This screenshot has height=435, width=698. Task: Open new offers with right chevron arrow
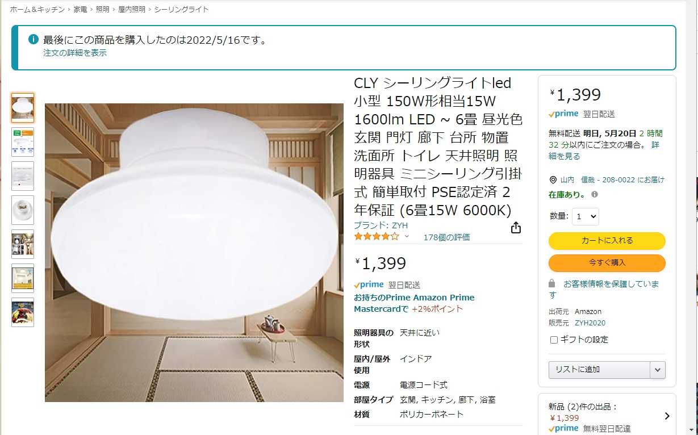667,416
